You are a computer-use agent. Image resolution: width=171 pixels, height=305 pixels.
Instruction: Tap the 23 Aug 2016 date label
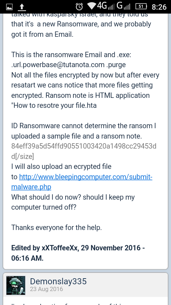click(x=46, y=289)
